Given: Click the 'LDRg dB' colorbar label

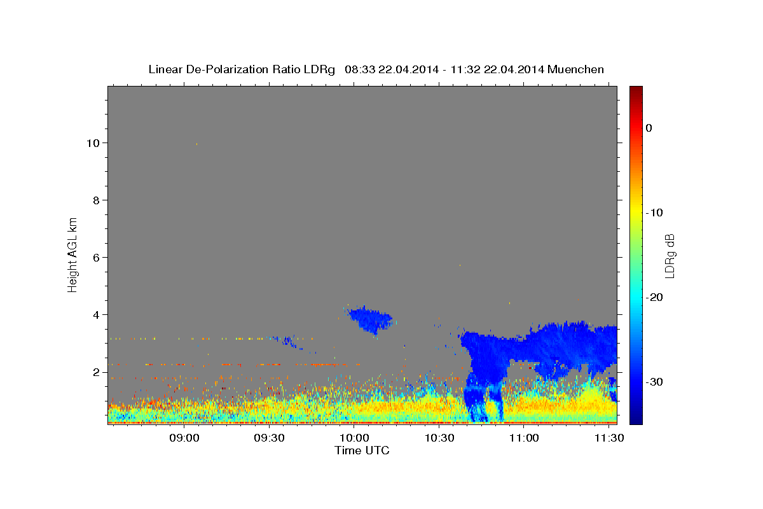Looking at the screenshot, I should pos(670,256).
